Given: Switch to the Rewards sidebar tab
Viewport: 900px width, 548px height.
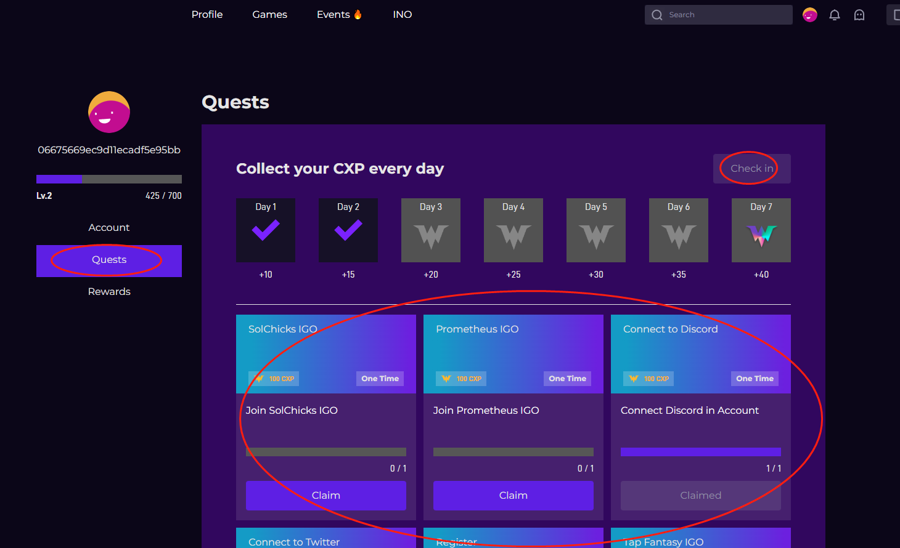Looking at the screenshot, I should 109,291.
